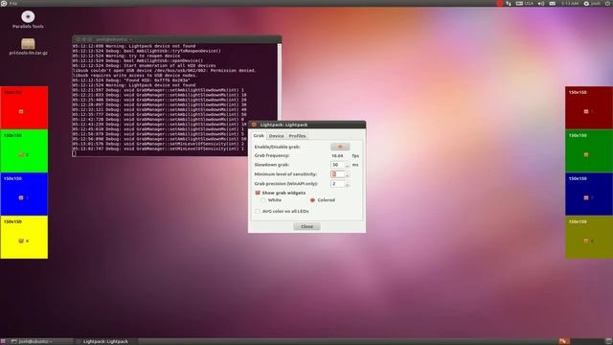Click the Grab frequency label

coord(272,155)
